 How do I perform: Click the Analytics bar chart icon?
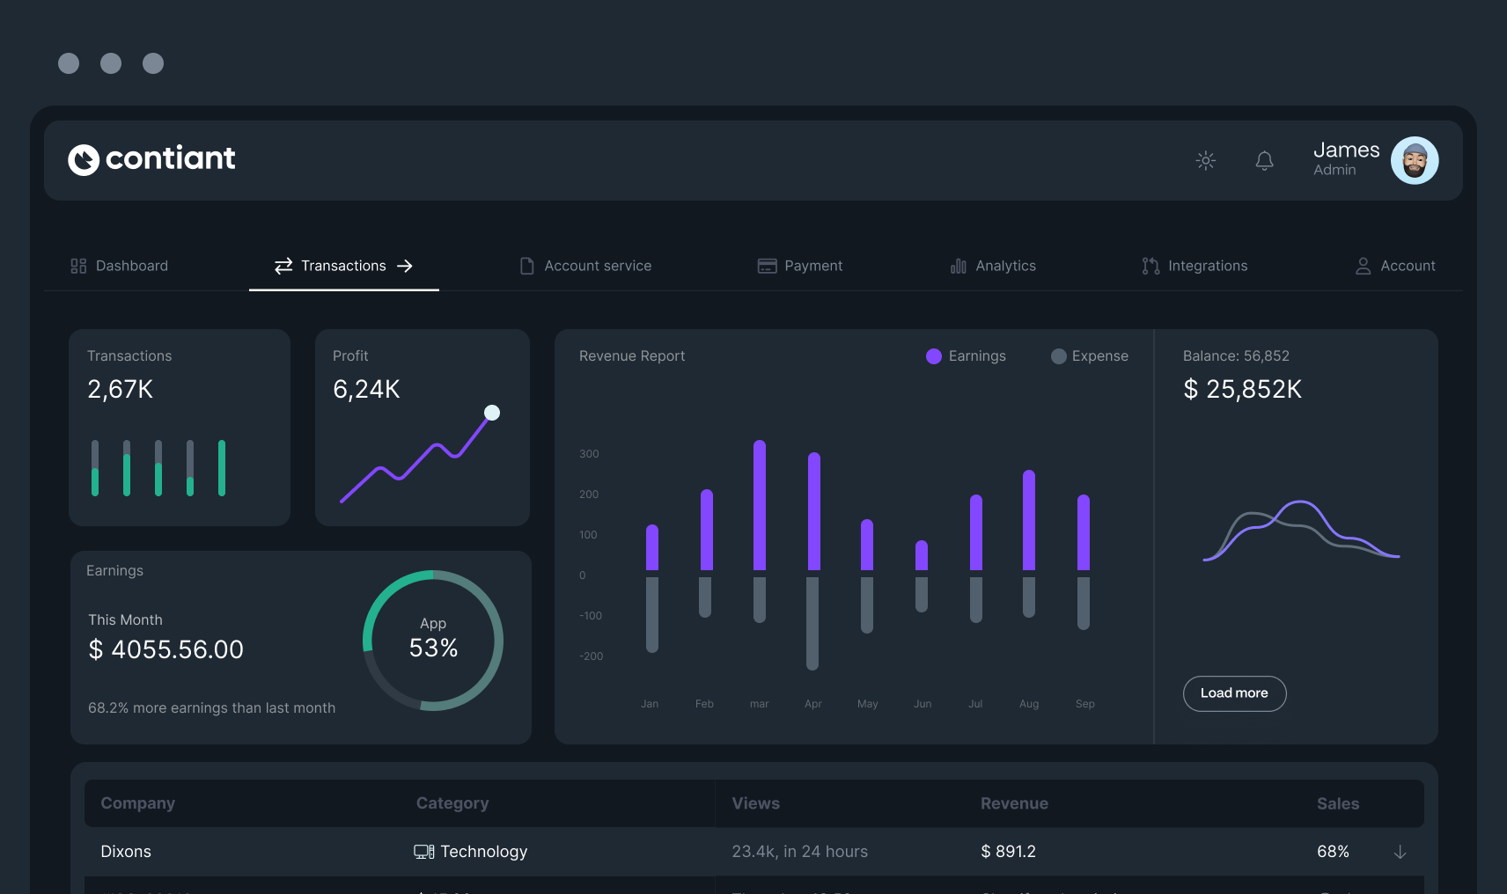point(958,265)
